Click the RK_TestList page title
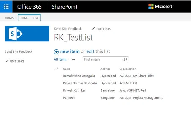 click(73, 37)
